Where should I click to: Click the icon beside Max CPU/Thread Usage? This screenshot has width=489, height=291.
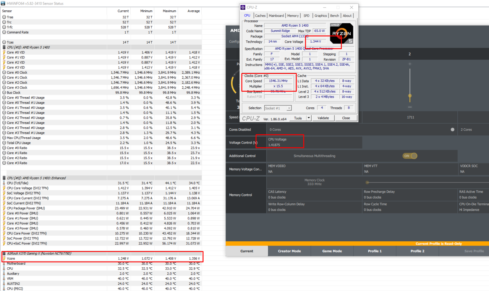pos(4,138)
